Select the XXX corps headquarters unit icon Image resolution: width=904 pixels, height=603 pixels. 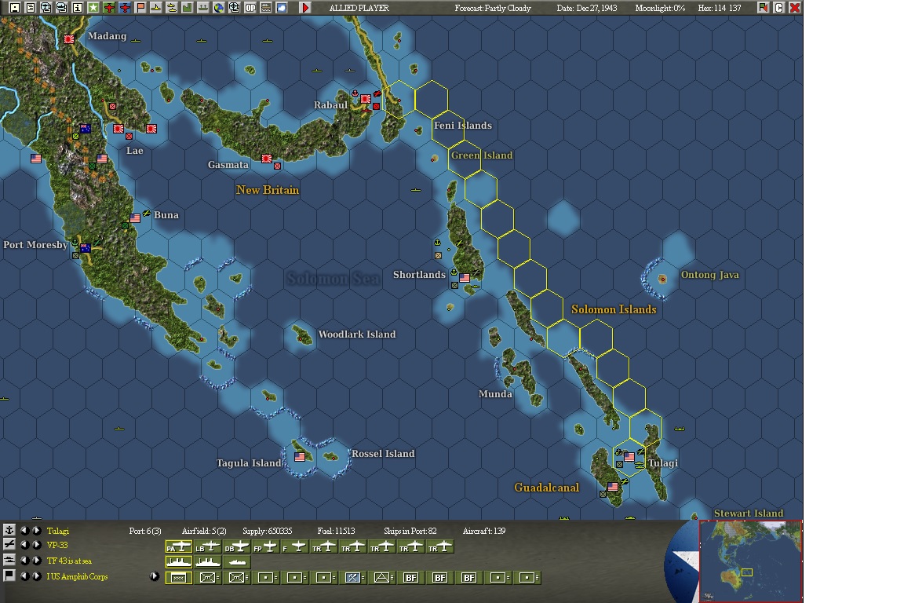pos(179,578)
